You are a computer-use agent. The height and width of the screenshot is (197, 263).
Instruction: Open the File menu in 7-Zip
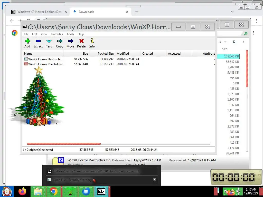26,34
